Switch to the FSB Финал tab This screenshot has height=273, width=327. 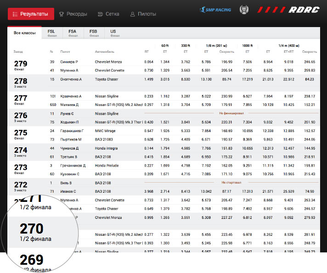click(x=94, y=33)
